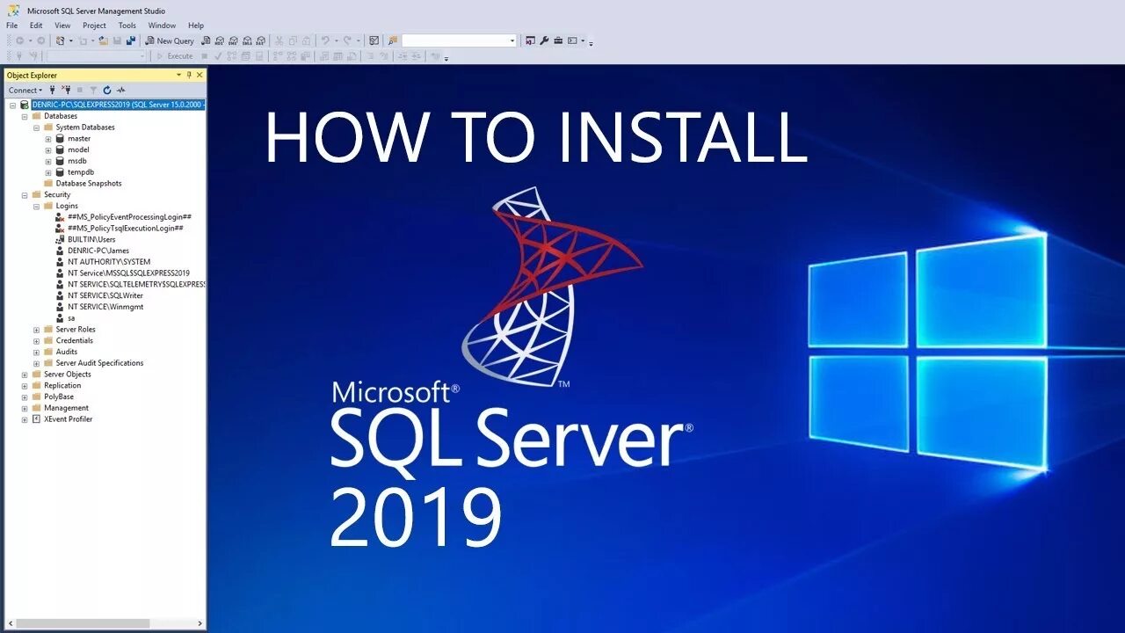Collapse the System Databases folder
The height and width of the screenshot is (633, 1125).
point(37,127)
